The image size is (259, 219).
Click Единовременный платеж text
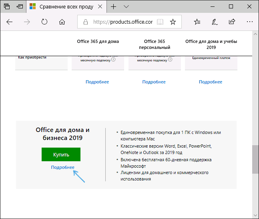(211, 58)
